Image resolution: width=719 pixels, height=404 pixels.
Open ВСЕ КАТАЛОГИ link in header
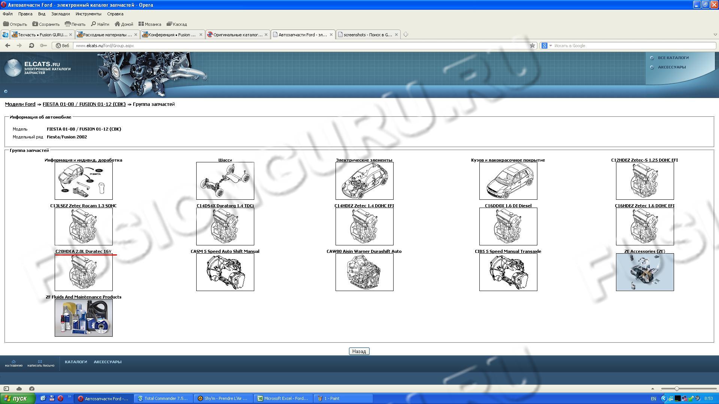coord(673,58)
